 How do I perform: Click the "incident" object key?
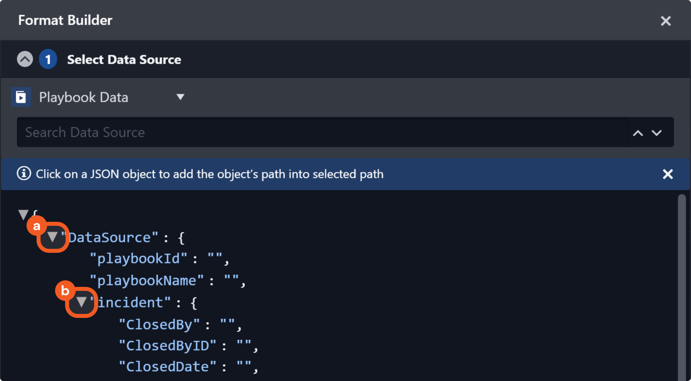(130, 302)
